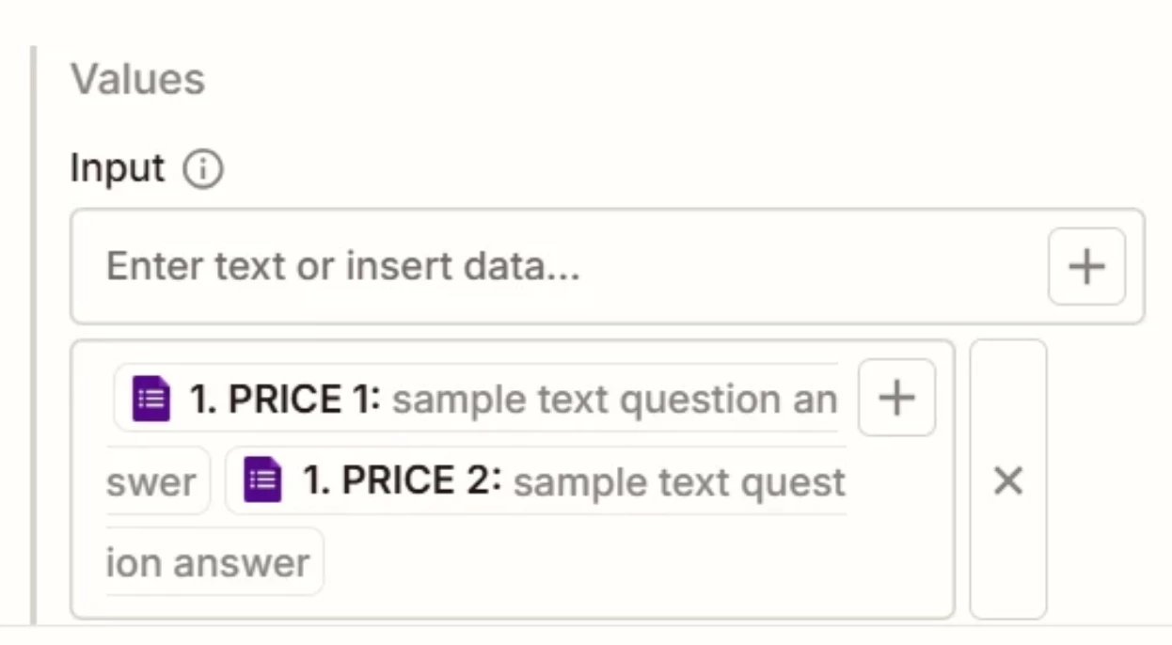The image size is (1172, 645).
Task: Click plus button beside PRICE 1 pill
Action: (896, 398)
